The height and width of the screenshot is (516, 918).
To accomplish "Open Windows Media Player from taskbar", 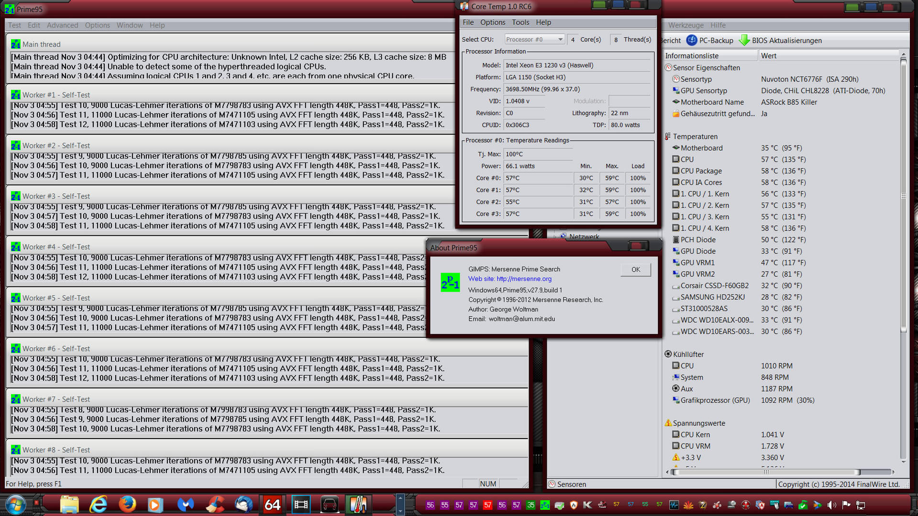I will coord(155,505).
